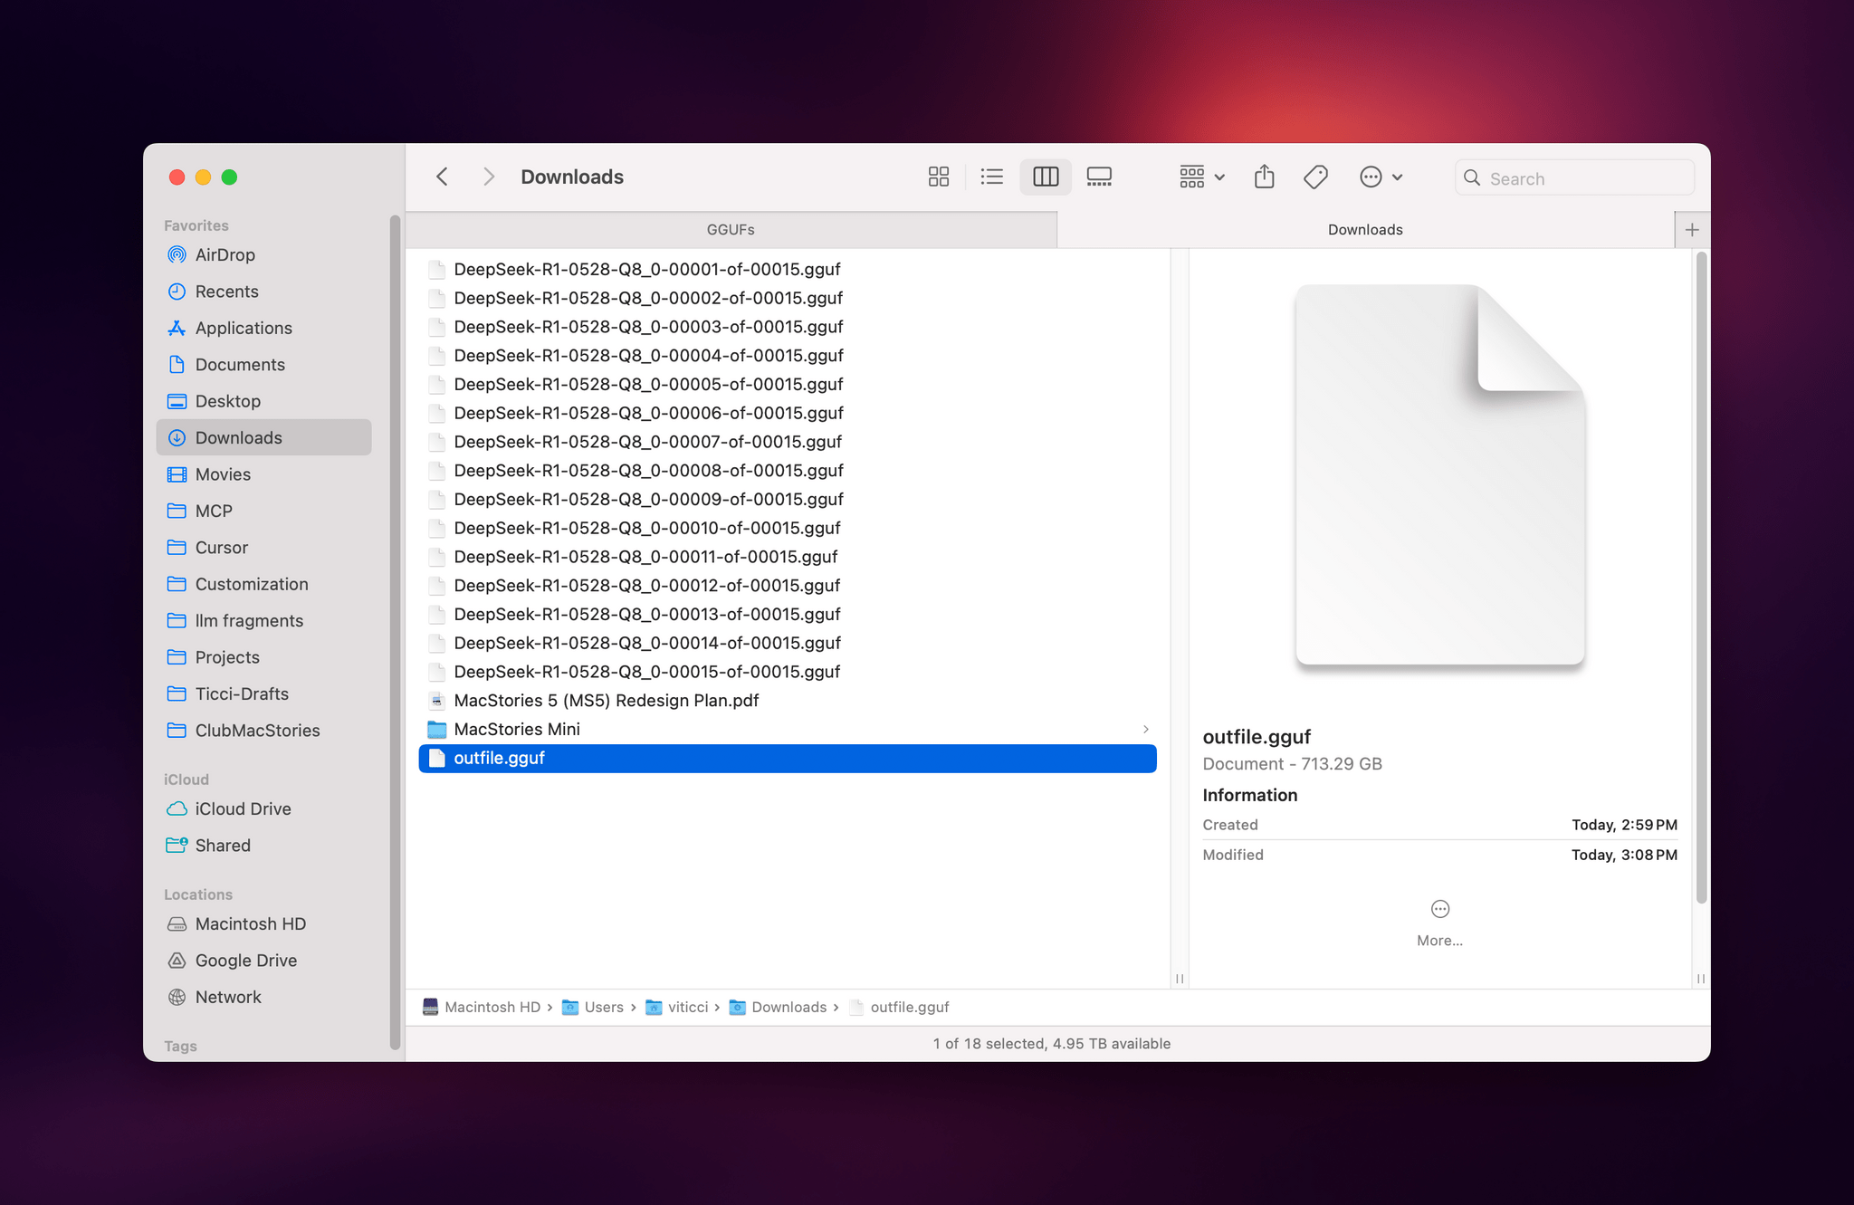
Task: Open AirDrop in the sidebar
Action: point(263,255)
